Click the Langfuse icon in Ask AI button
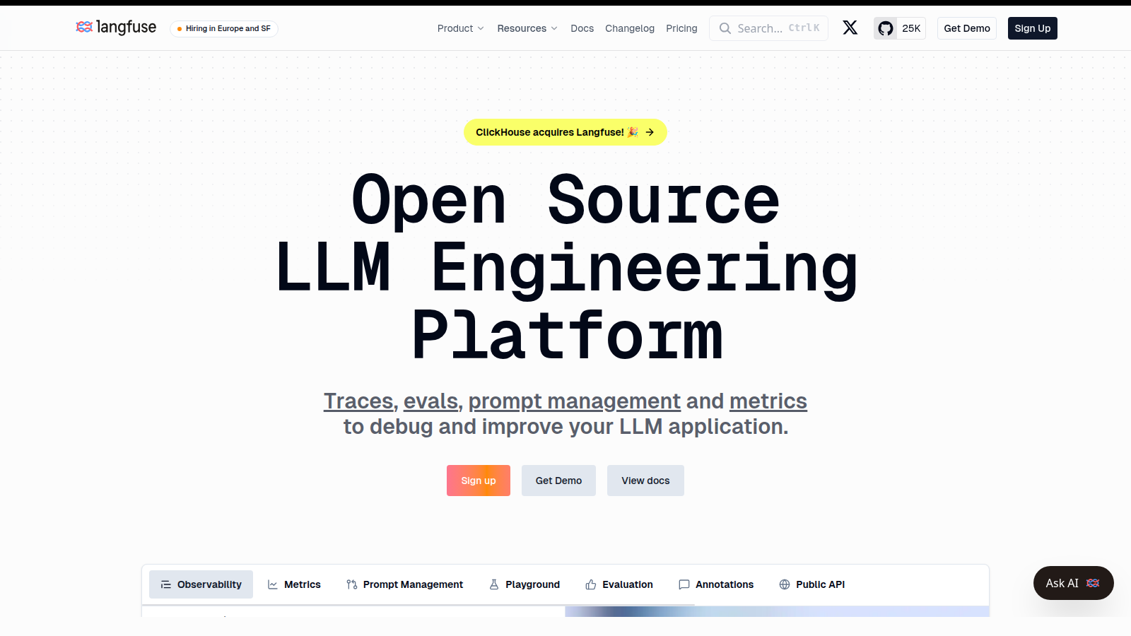The image size is (1131, 636). pyautogui.click(x=1093, y=583)
